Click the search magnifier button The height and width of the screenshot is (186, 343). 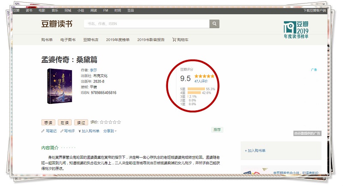pyautogui.click(x=214, y=24)
